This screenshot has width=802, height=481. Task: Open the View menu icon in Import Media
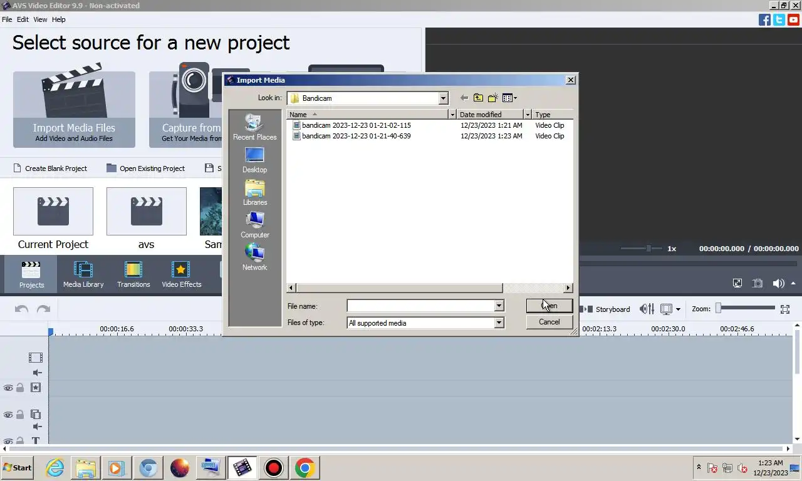[509, 98]
